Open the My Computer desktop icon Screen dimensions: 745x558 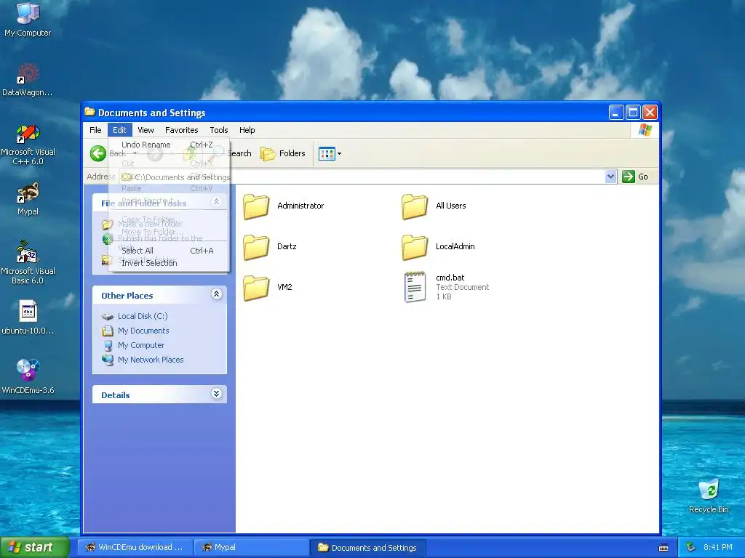pyautogui.click(x=28, y=19)
